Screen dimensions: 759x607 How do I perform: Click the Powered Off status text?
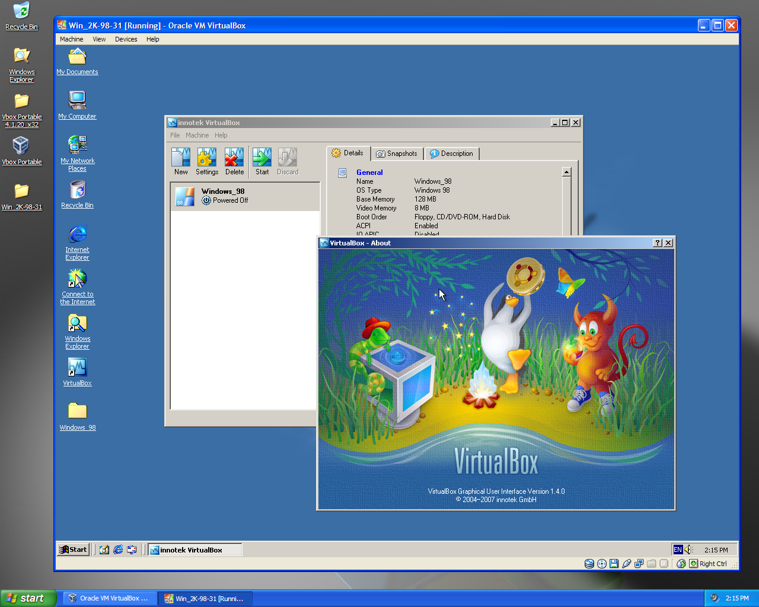click(230, 200)
